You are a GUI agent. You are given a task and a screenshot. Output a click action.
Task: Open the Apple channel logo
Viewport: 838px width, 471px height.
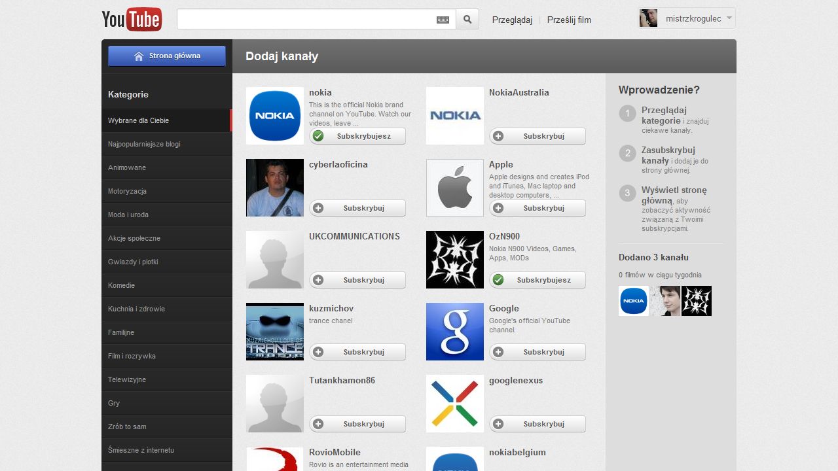(455, 188)
